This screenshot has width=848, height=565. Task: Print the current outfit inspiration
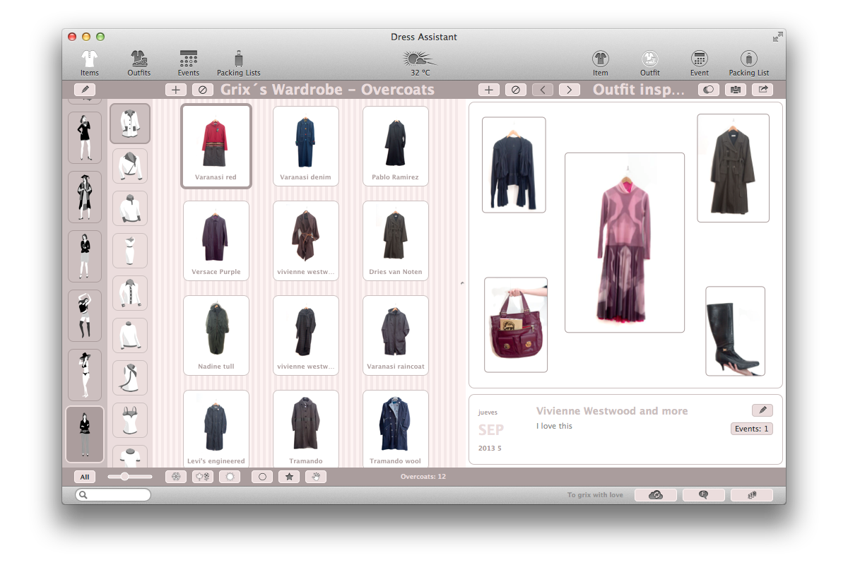tap(735, 89)
